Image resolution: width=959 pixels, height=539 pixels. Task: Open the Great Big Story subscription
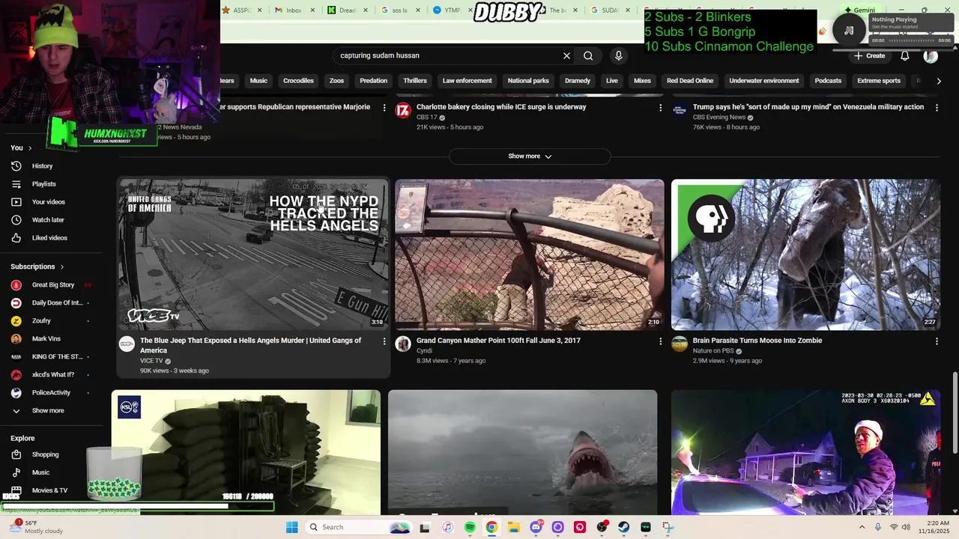[x=52, y=285]
